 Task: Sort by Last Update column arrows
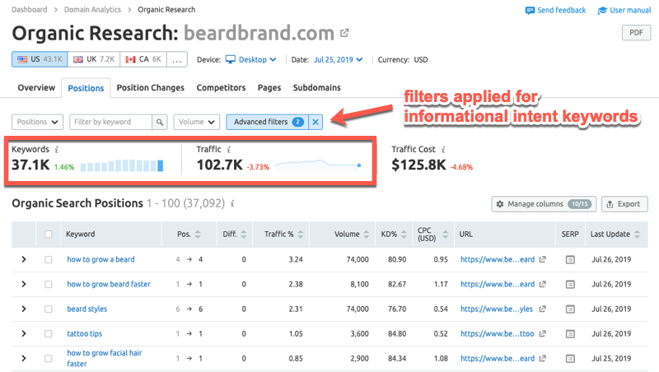pyautogui.click(x=637, y=235)
